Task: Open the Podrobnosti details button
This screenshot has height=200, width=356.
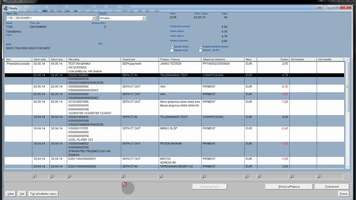Action: (332, 187)
